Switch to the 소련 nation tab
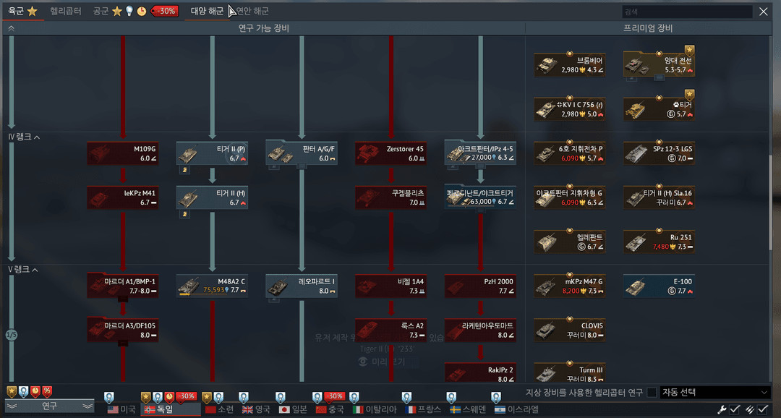The height and width of the screenshot is (418, 781). click(x=221, y=409)
